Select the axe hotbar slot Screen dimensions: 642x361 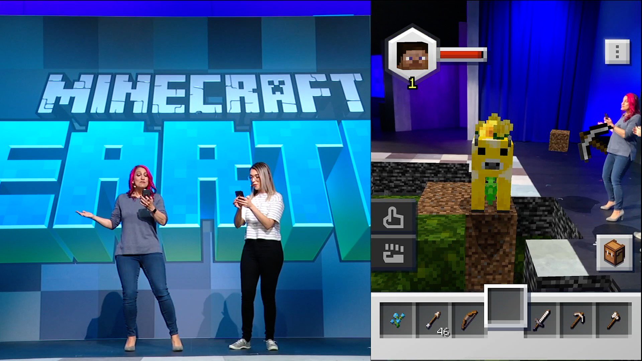pos(614,320)
